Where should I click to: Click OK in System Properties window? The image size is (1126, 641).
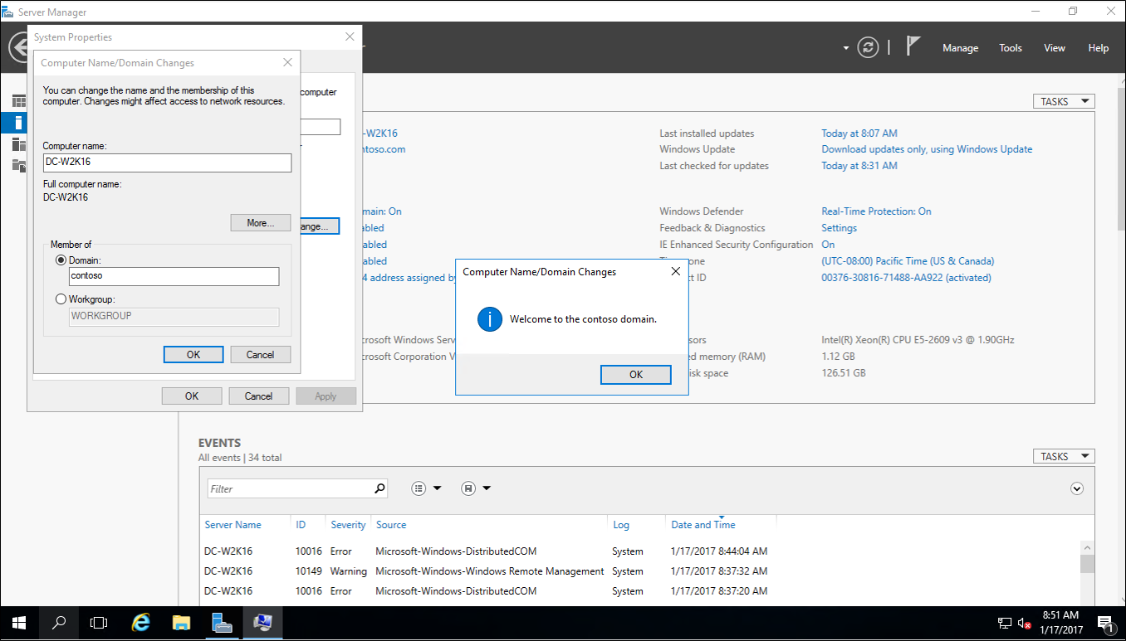(x=192, y=396)
